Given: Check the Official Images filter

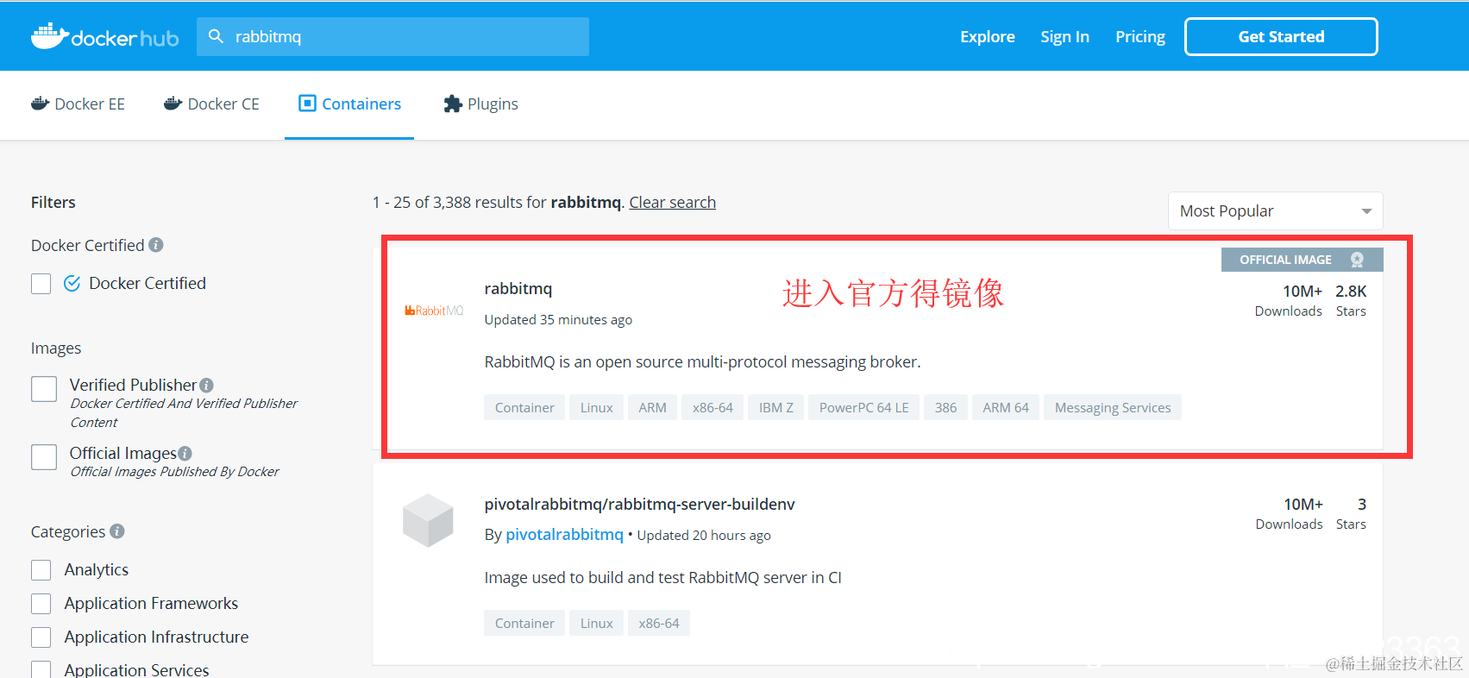Looking at the screenshot, I should pos(44,457).
